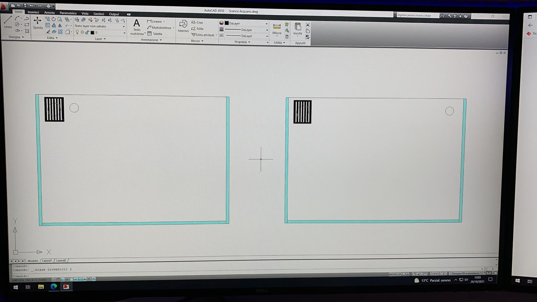Select the Layout1 tab
The width and height of the screenshot is (537, 302).
point(47,260)
